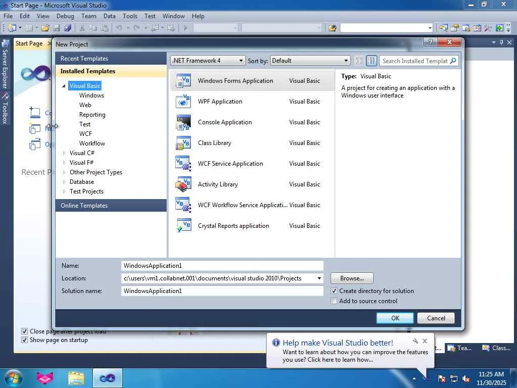Open the file explorer taskbar icon
Viewport: 517px width, 388px height.
pyautogui.click(x=76, y=378)
